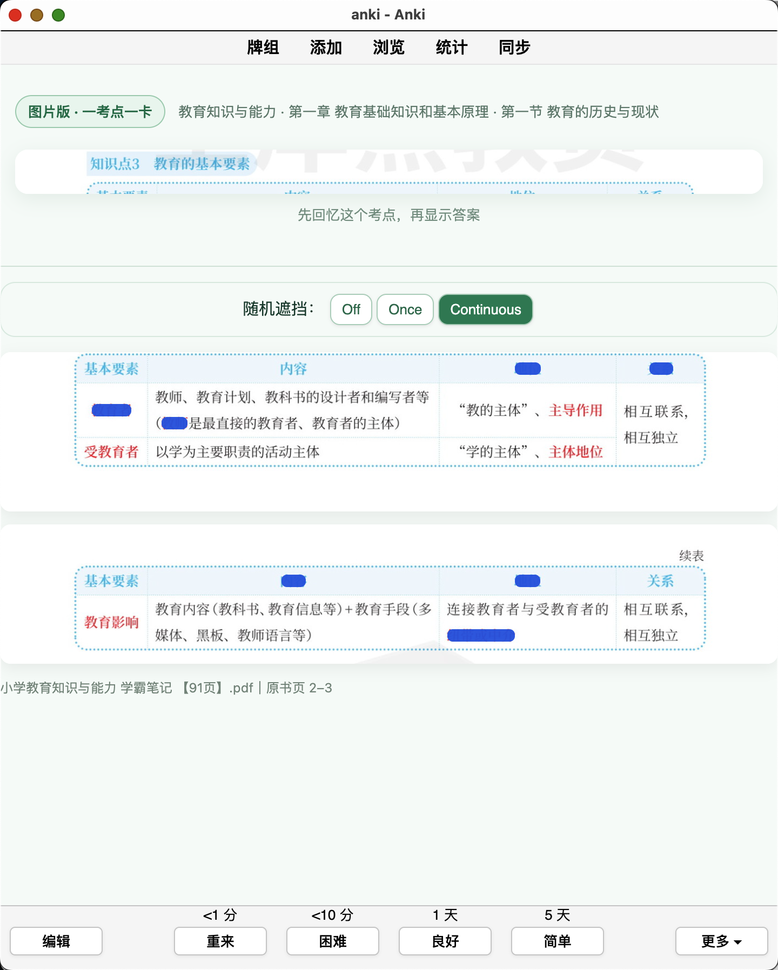778x970 pixels.
Task: Reveal masked header above 连接教育者与受教育者的
Action: click(528, 581)
